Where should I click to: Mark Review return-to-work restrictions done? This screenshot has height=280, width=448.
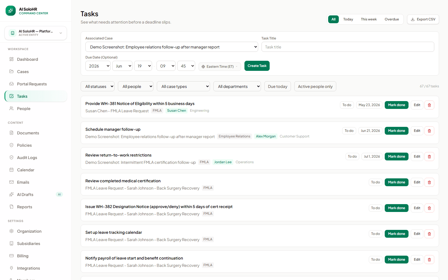pyautogui.click(x=396, y=157)
